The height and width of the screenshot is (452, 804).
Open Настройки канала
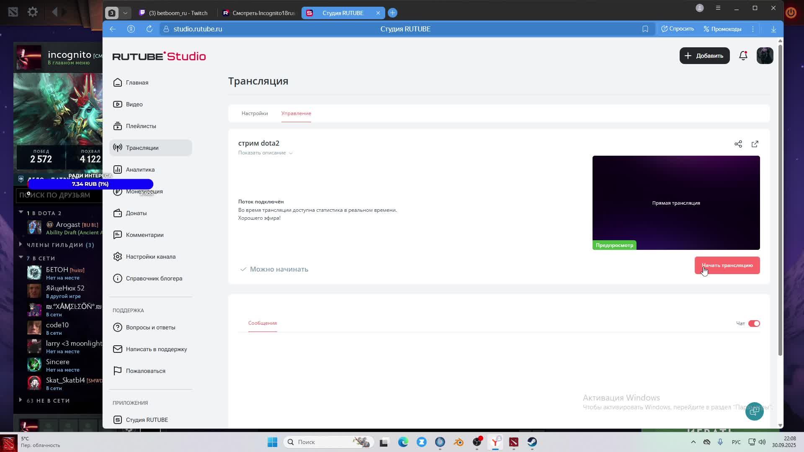[150, 257]
